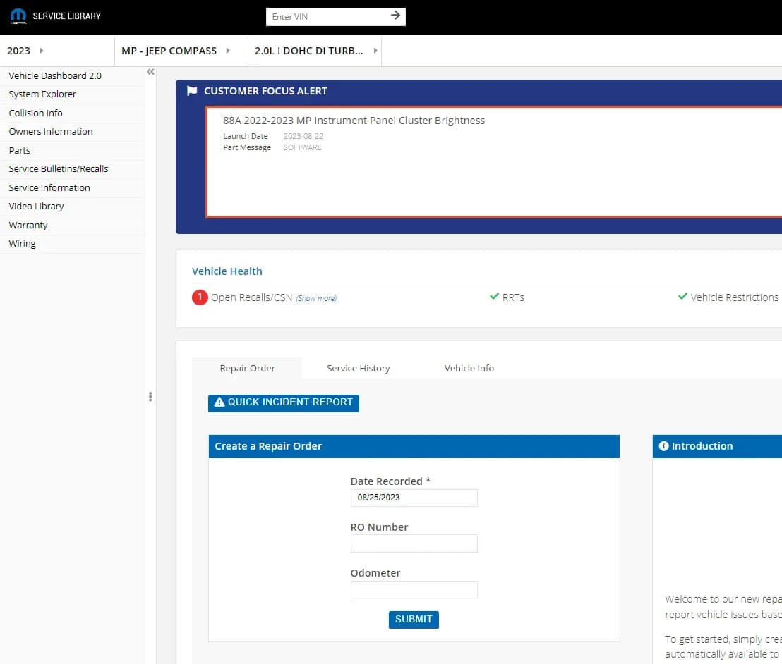Image resolution: width=782 pixels, height=664 pixels.
Task: Click the red open recalls count badge
Action: click(x=200, y=297)
